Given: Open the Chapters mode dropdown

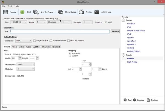Looking at the screenshot, I should click(x=54, y=22).
